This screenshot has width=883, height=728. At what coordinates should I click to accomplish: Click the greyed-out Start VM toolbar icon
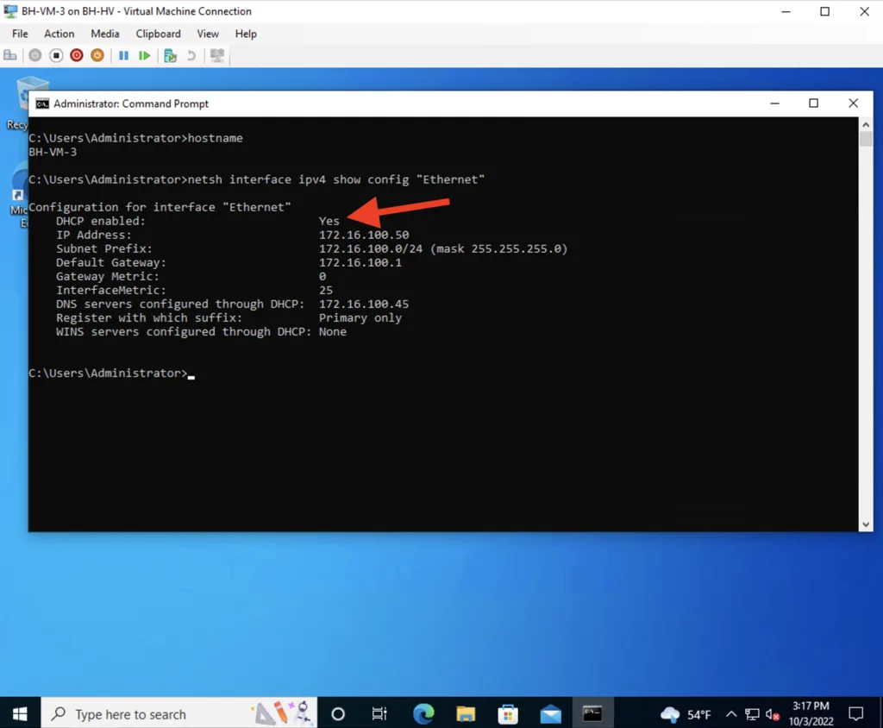coord(34,55)
